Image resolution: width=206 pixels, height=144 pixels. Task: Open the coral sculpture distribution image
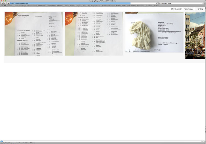(x=154, y=32)
